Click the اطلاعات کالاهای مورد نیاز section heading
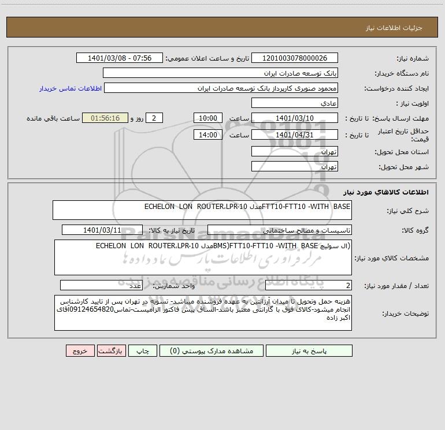 click(x=386, y=192)
